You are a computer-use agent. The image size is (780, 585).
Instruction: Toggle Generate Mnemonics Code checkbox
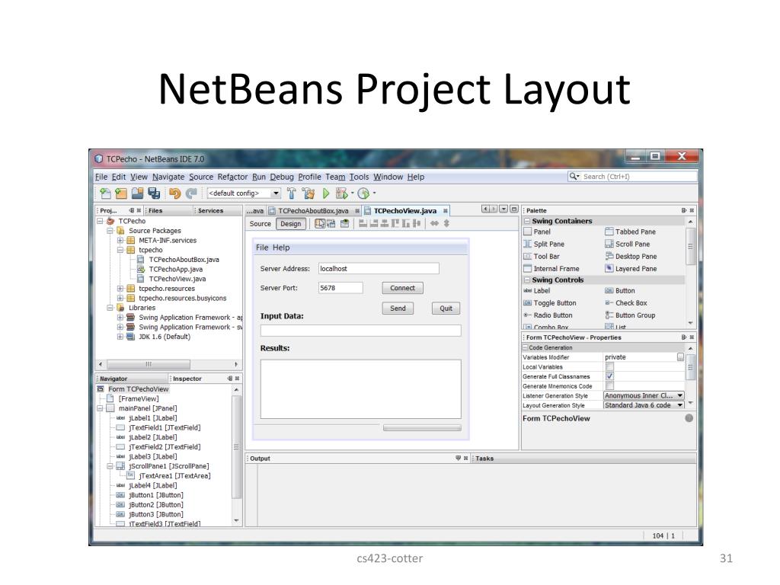pos(609,386)
